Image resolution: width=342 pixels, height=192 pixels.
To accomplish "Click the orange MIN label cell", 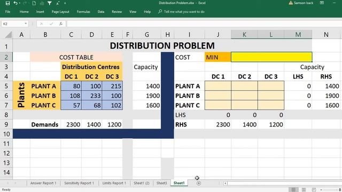I will point(218,57).
